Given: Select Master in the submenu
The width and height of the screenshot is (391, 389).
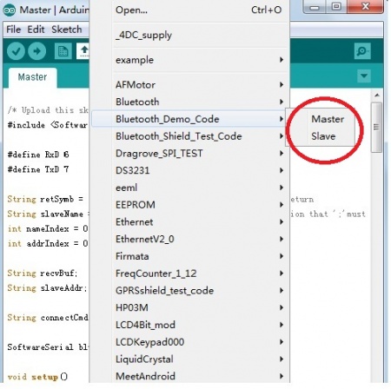Looking at the screenshot, I should (x=328, y=119).
